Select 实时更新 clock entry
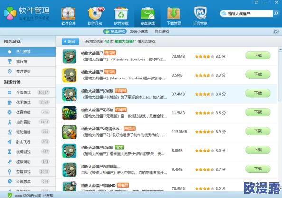Image resolution: width=282 pixels, height=198 pixels. [28, 71]
